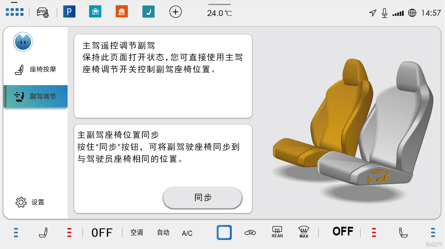Toggle the A/C compressor
Image resolution: width=445 pixels, height=249 pixels.
click(187, 233)
